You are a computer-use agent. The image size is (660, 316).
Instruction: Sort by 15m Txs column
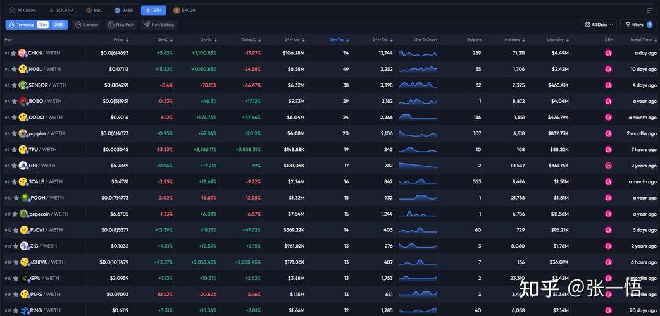click(339, 40)
